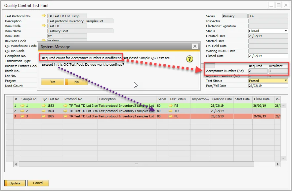Click the Update button
Screen dimensions: 292x191
15,183
